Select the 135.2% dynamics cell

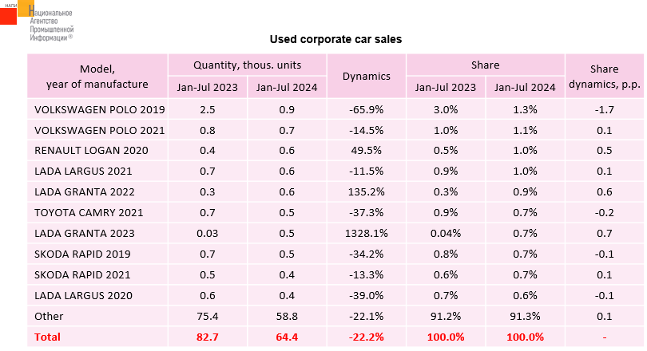[366, 191]
